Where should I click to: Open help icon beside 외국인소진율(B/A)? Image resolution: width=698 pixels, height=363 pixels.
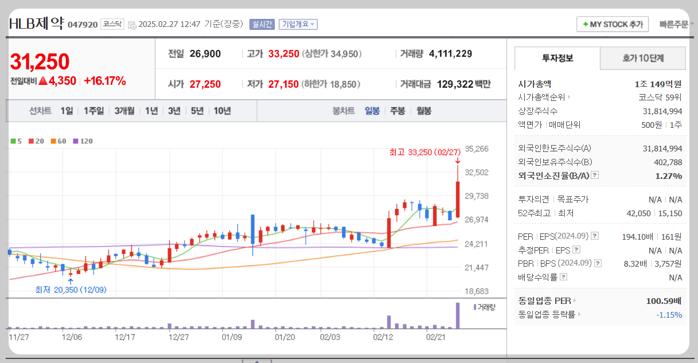[x=595, y=175]
